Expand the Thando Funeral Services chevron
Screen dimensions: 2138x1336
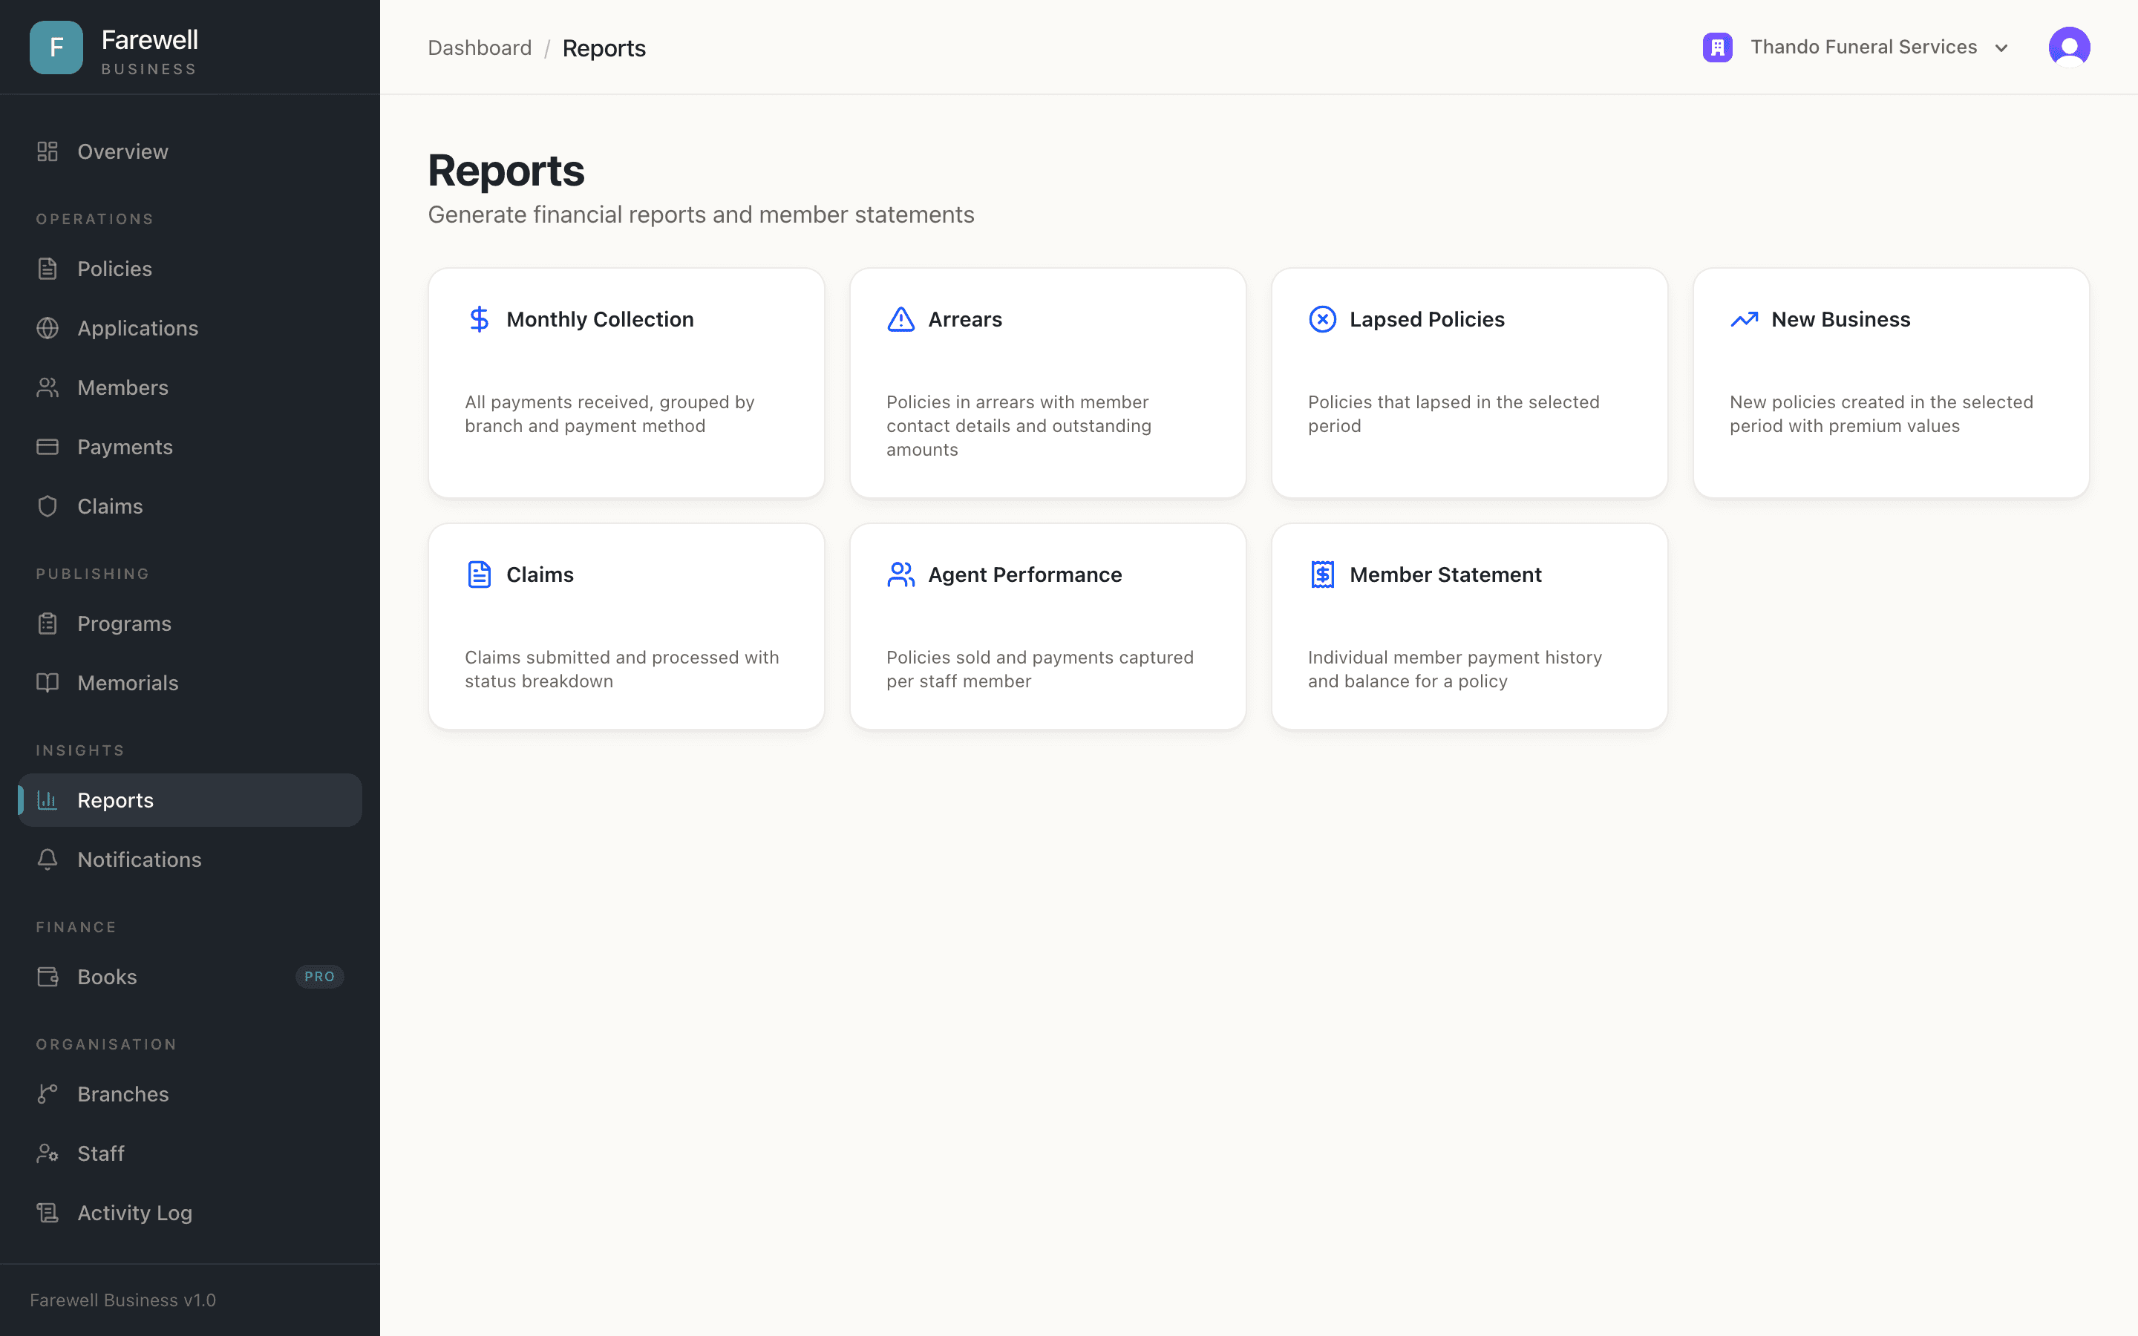point(2001,48)
